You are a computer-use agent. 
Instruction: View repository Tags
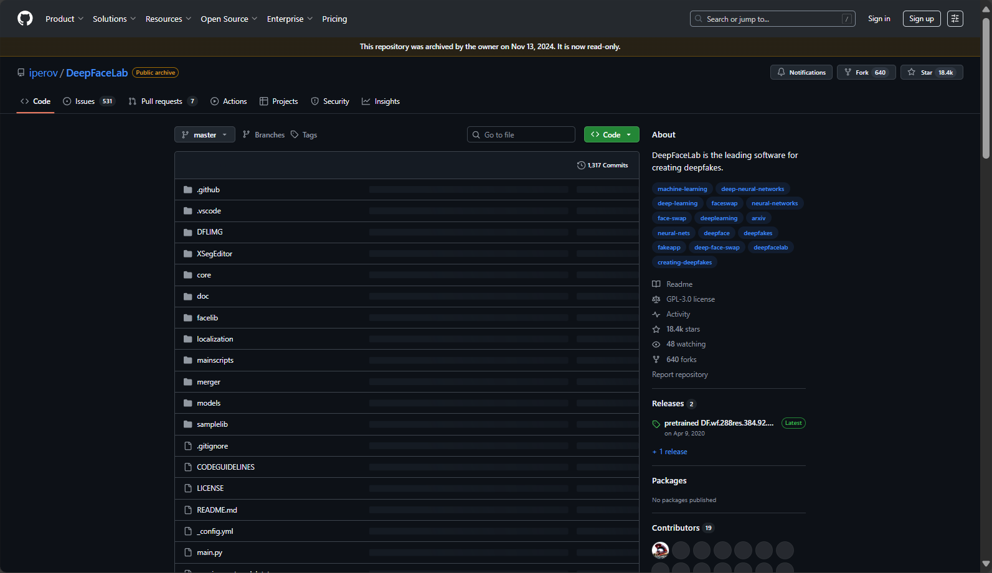[x=304, y=134]
